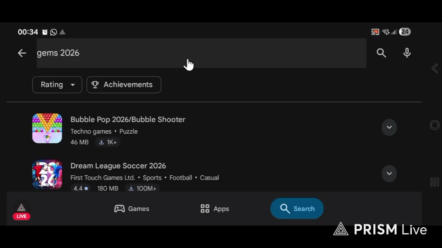
Task: Tap the system home button on right edge
Action: click(435, 125)
